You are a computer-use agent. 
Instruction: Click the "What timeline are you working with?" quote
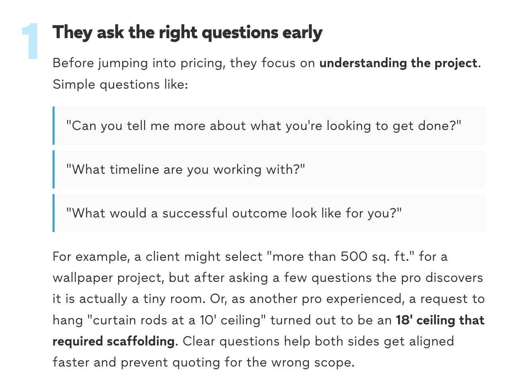point(186,169)
